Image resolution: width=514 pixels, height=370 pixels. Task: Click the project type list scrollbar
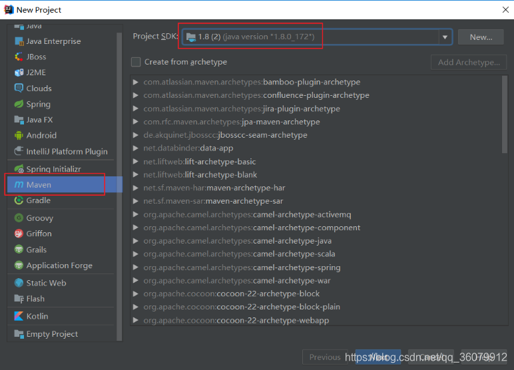119,187
